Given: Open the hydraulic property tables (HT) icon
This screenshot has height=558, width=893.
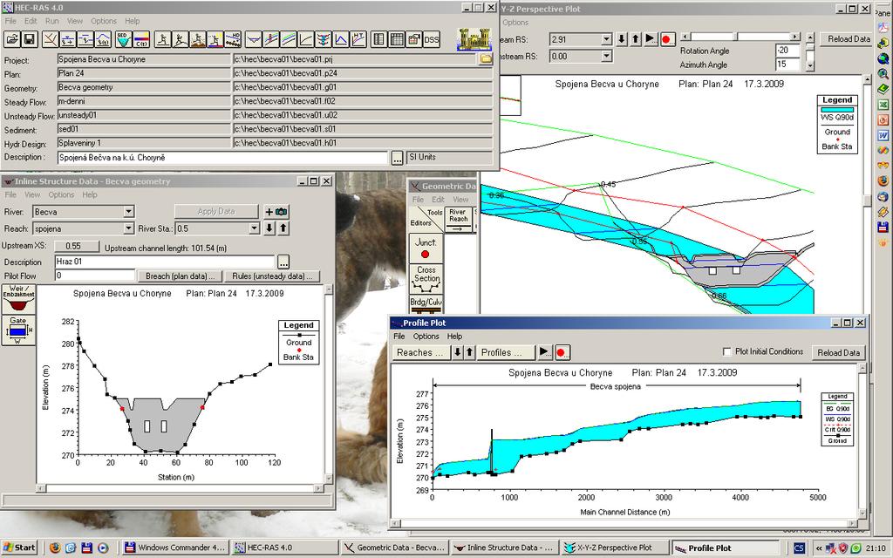Looking at the screenshot, I should tap(358, 39).
